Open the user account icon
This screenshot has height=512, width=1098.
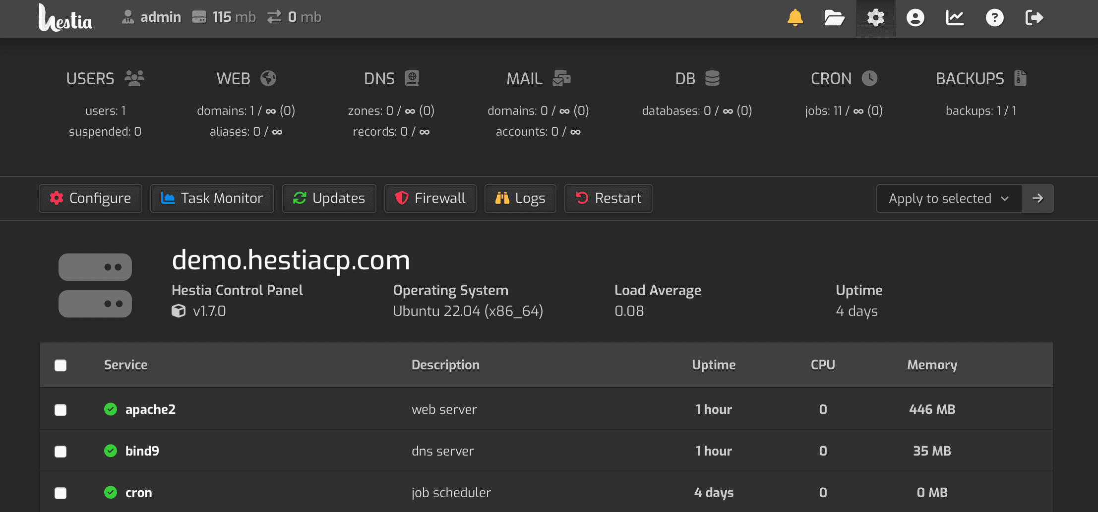tap(915, 18)
